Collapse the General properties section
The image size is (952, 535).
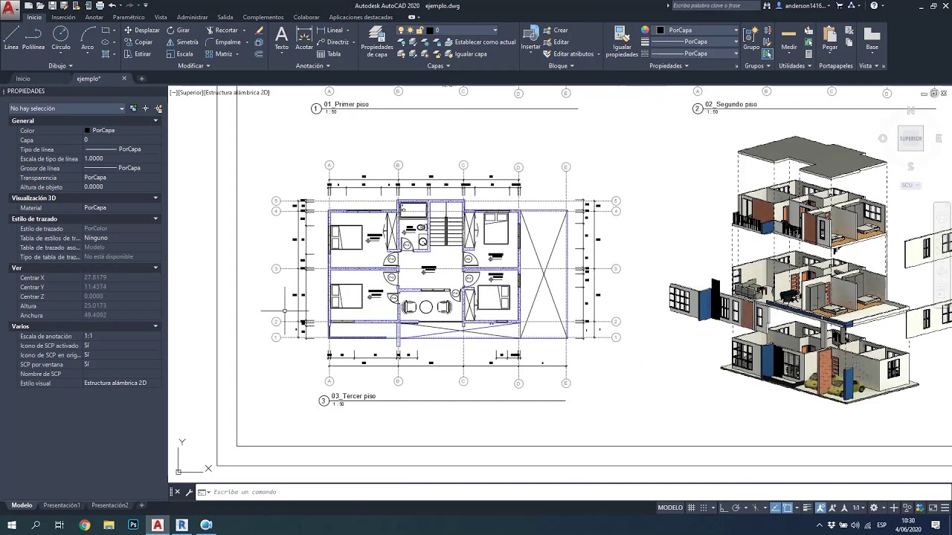click(155, 120)
